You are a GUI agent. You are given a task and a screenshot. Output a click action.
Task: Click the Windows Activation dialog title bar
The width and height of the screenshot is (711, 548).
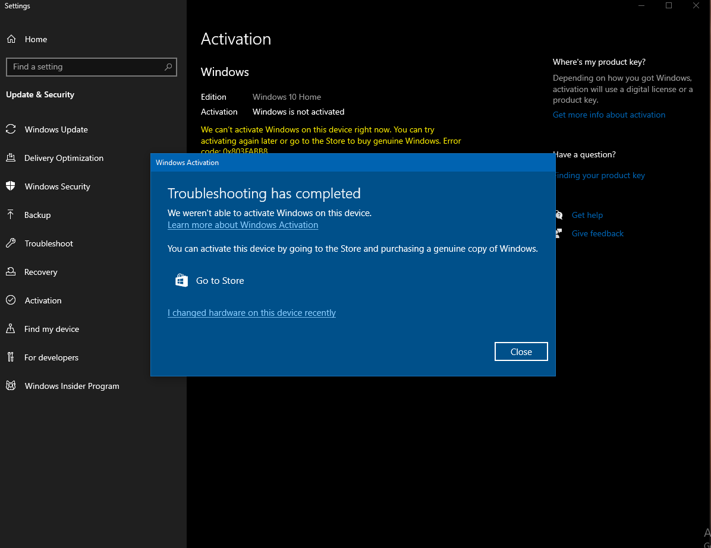click(353, 163)
